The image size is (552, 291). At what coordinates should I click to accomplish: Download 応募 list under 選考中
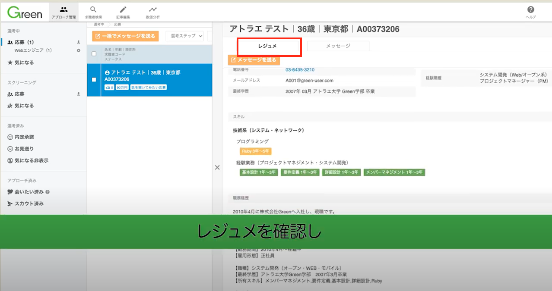pos(79,42)
